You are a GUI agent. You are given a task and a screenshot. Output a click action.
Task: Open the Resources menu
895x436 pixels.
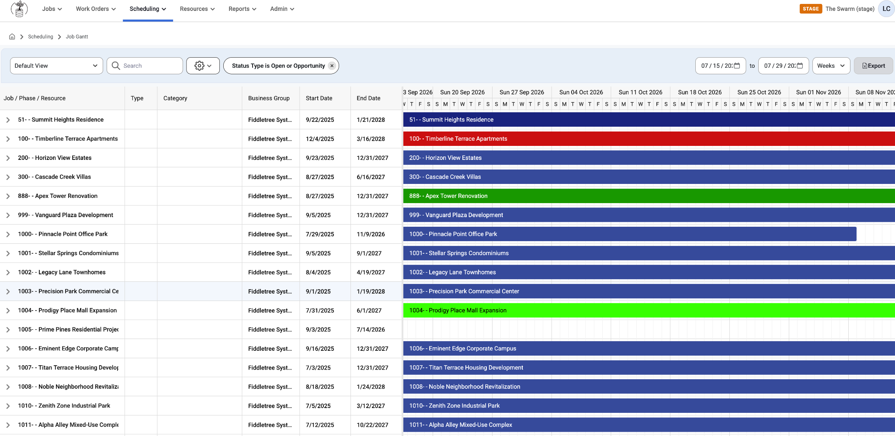click(197, 9)
